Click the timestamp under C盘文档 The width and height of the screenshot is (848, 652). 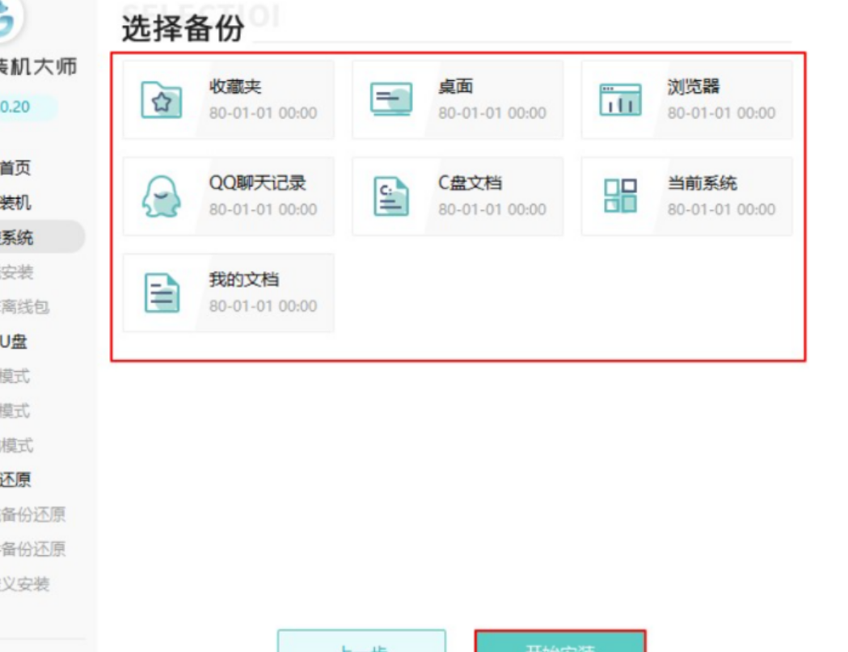coord(492,209)
